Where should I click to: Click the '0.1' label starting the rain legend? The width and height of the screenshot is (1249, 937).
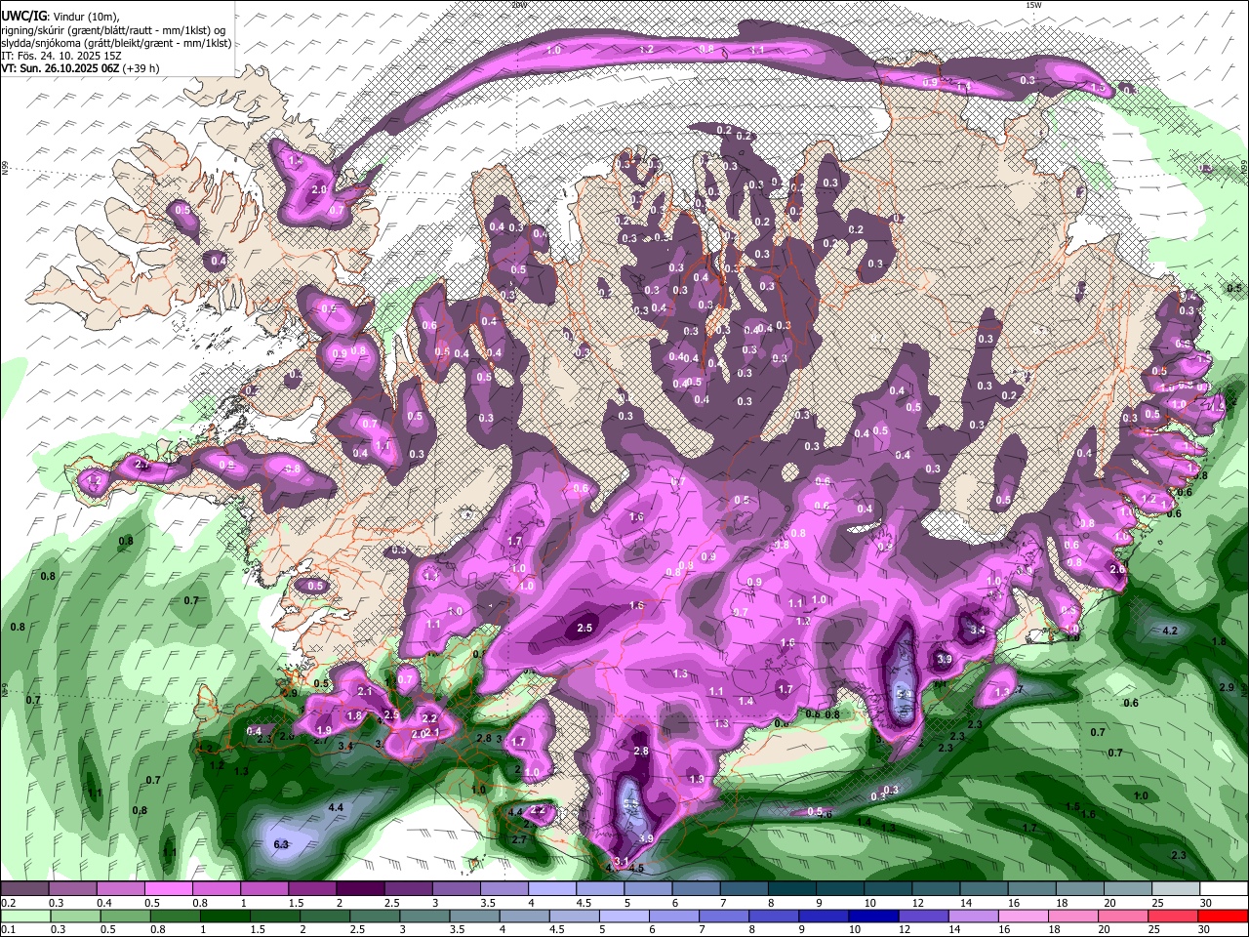tap(7, 929)
